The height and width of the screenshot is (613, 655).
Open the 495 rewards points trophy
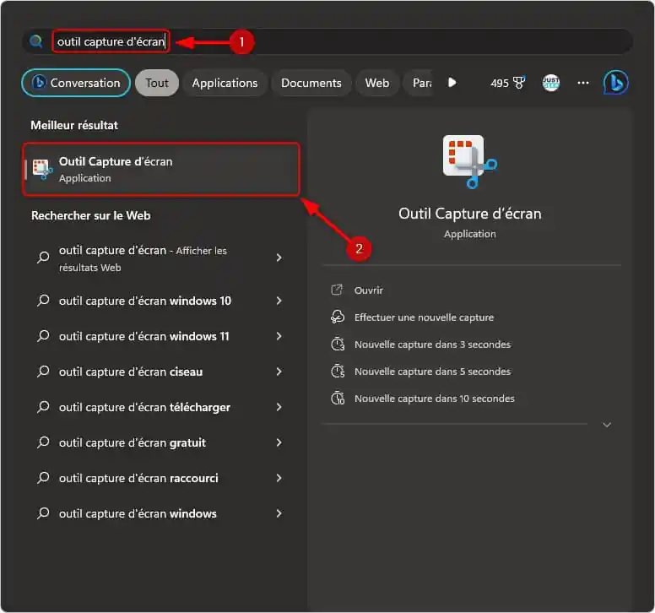point(507,83)
